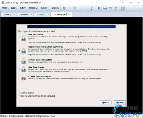Image resolution: width=143 pixels, height=118 pixels.
Task: Close the CentOS2 tab
Action: (49, 15)
